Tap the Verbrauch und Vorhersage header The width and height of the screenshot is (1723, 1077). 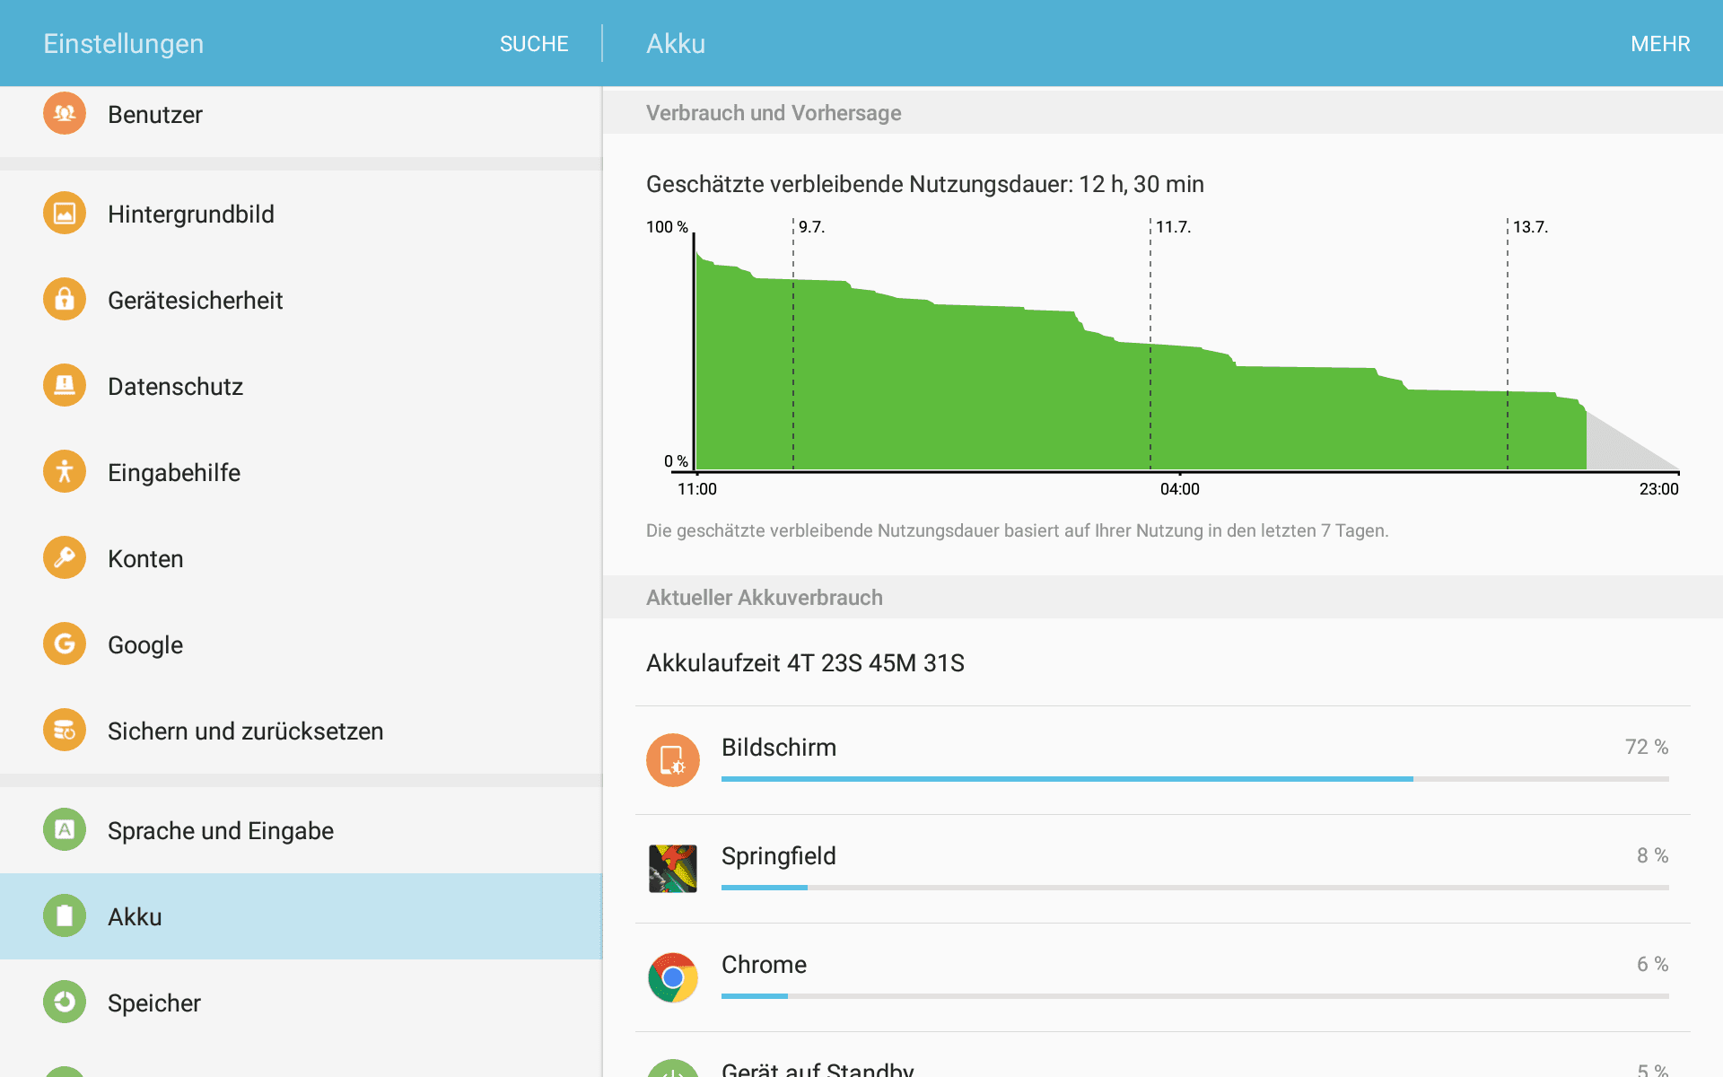[774, 113]
